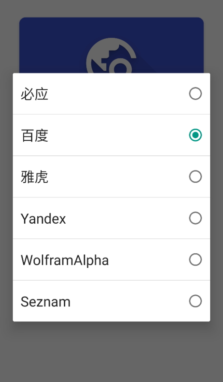Choose the WolframAlpha label text
This screenshot has width=223, height=382.
(65, 260)
